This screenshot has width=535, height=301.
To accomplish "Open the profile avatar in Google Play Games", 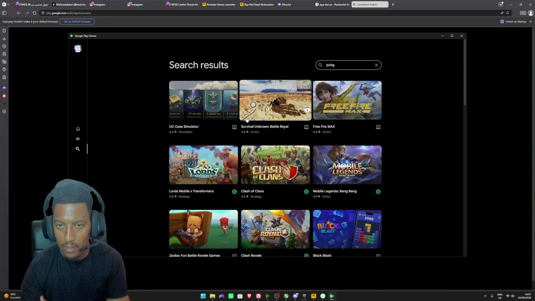I will tap(78, 48).
